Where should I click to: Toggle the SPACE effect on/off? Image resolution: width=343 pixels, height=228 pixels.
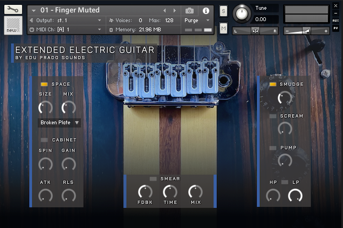click(x=44, y=84)
